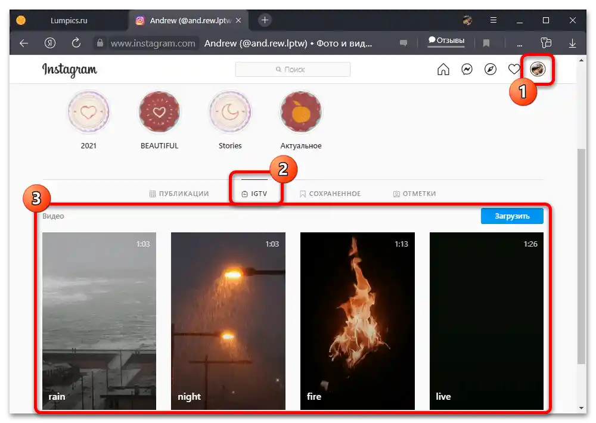The height and width of the screenshot is (423, 596).
Task: Open the collections icon next to downloads
Action: coord(546,43)
